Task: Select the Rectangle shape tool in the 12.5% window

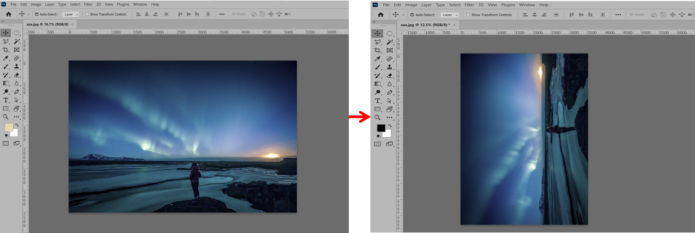Action: 377,109
